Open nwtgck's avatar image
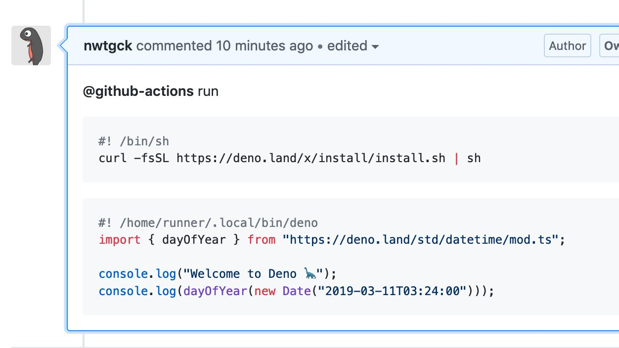This screenshot has width=619, height=348. coord(31,45)
